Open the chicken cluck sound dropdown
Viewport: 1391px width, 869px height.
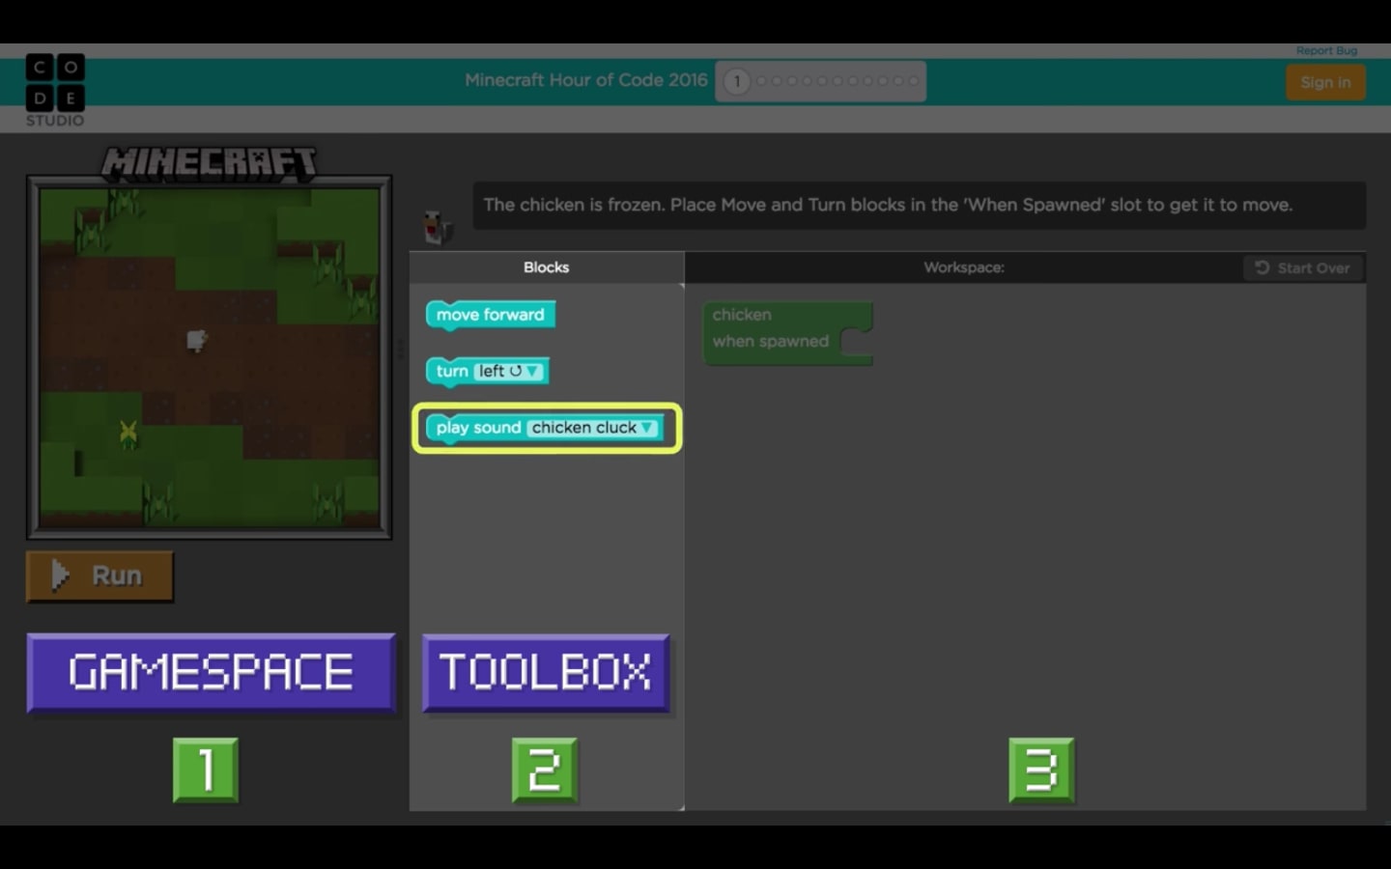tap(593, 428)
